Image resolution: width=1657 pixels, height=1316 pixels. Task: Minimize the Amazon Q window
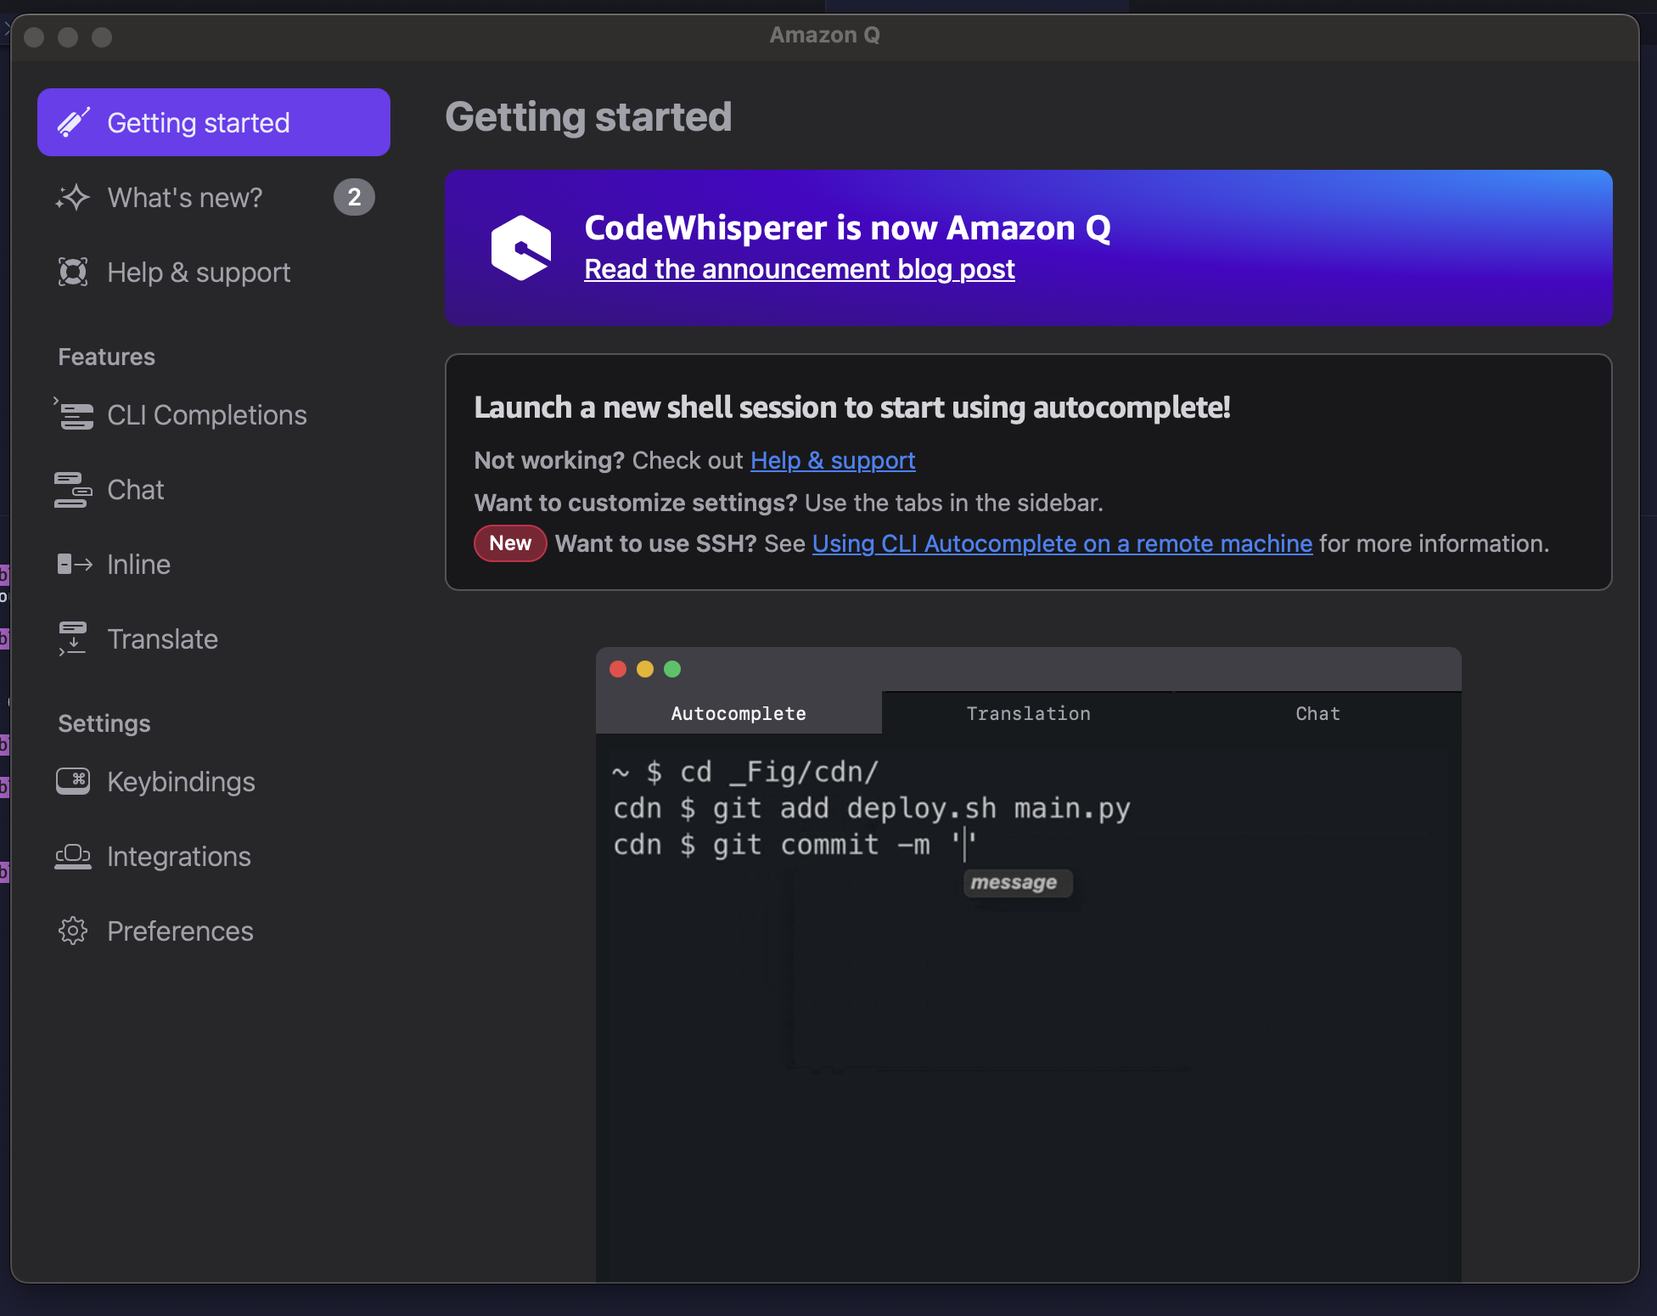coord(68,37)
